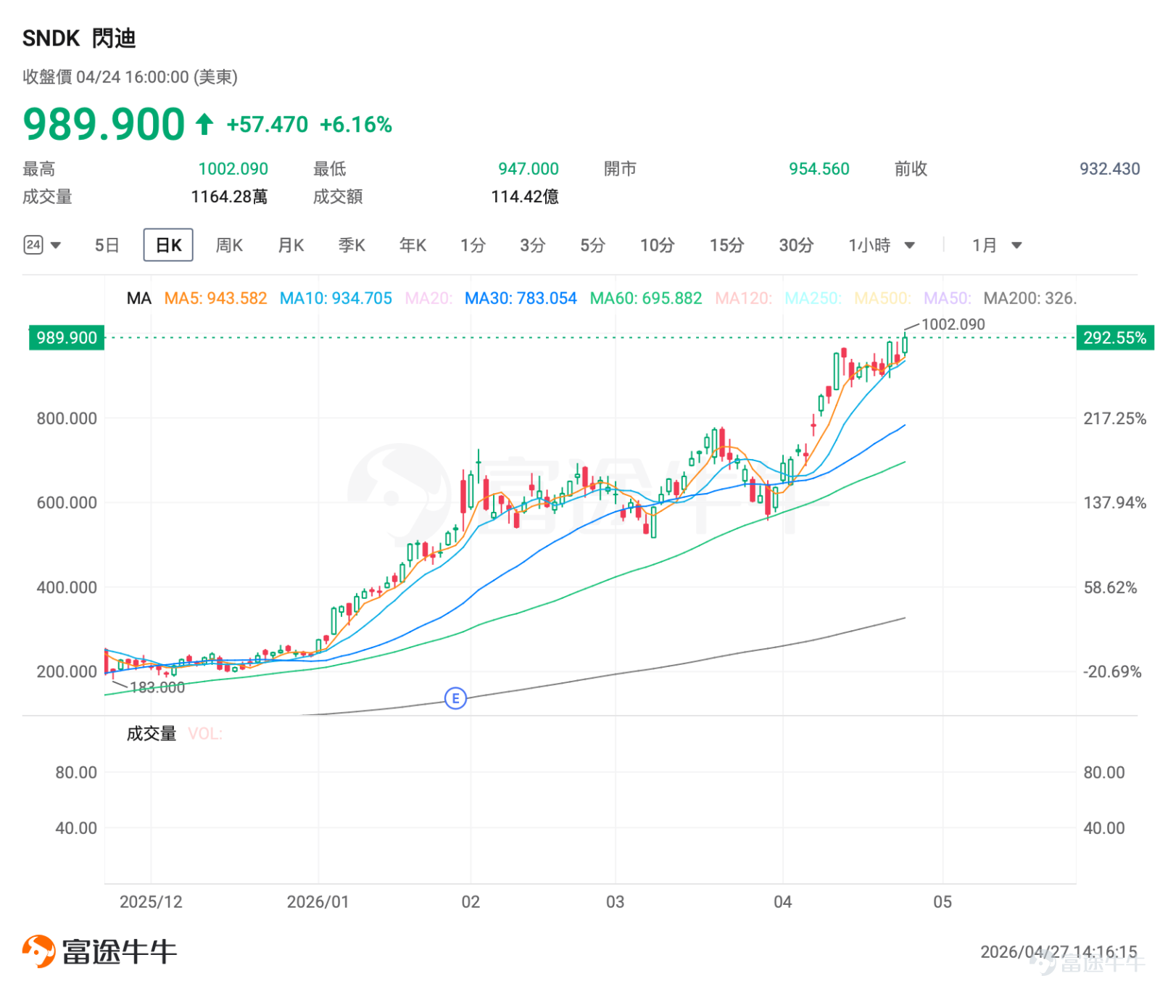Select the 5分 interval
The width and height of the screenshot is (1160, 989).
coord(592,245)
